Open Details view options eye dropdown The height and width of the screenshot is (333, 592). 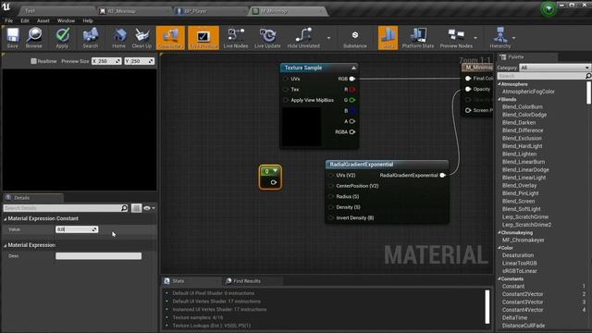[150, 208]
